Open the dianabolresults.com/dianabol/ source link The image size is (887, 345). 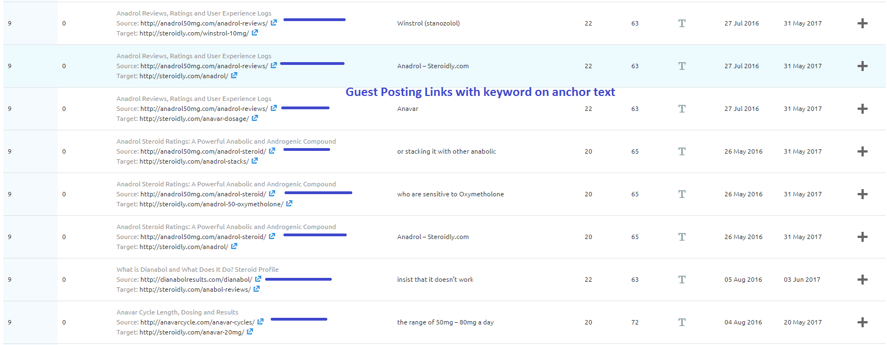point(196,280)
